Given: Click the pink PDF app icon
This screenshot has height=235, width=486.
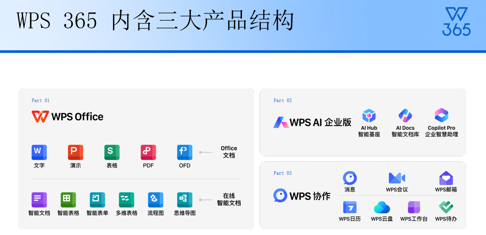Looking at the screenshot, I should coord(148,152).
